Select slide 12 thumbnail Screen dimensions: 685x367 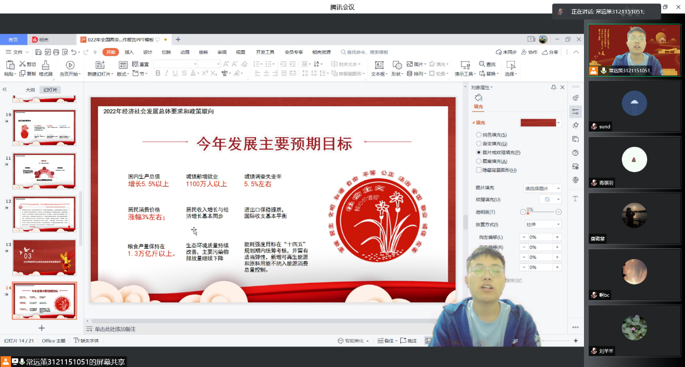[x=44, y=214]
